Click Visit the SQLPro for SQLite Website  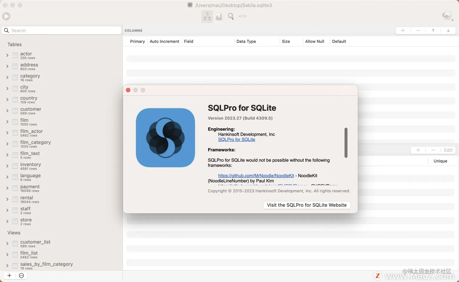pyautogui.click(x=307, y=205)
